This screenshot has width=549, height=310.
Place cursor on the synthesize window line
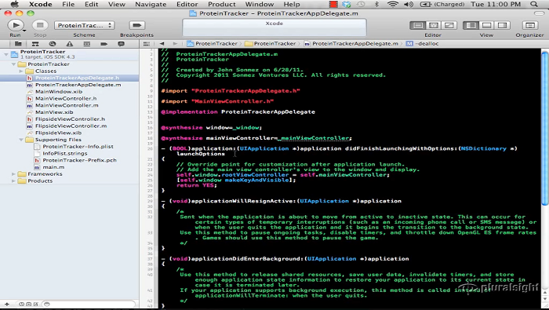pyautogui.click(x=212, y=127)
